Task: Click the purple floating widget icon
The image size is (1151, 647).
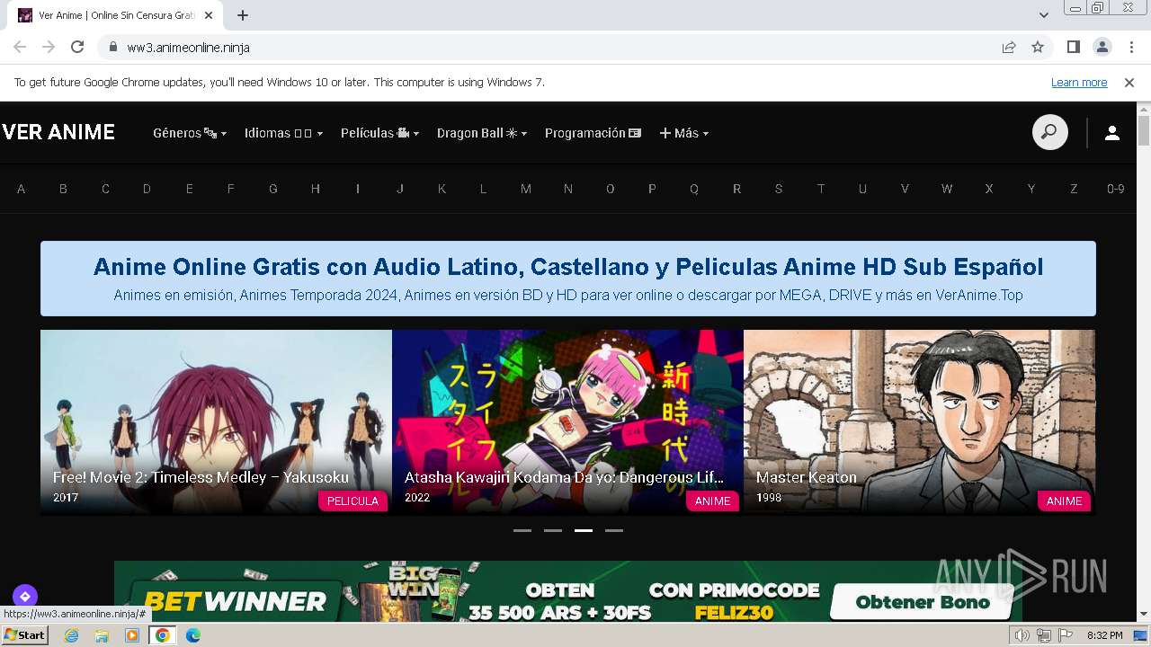Action: [24, 596]
